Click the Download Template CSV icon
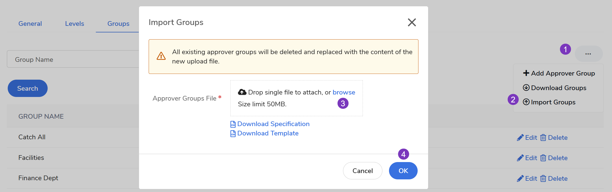Screen dimensions: 612x192 233,134
